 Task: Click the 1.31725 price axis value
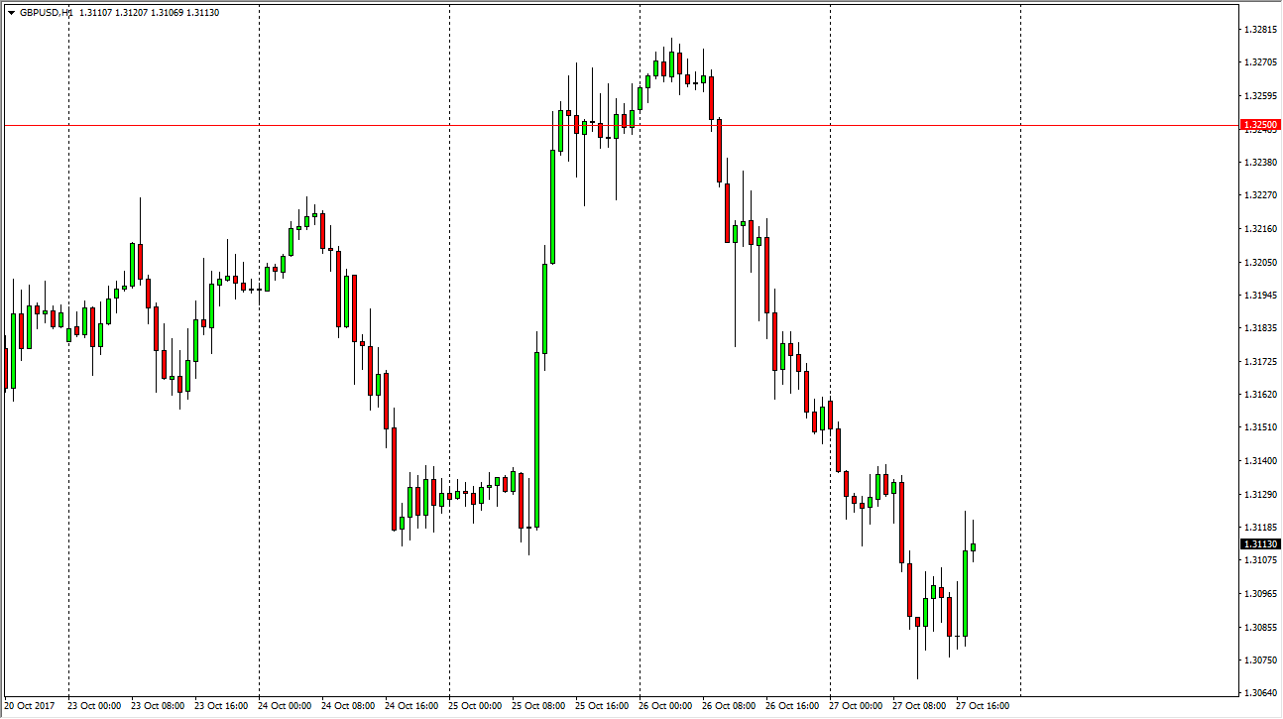click(x=1260, y=362)
